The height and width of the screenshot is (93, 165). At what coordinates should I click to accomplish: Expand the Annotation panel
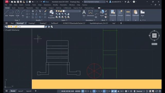click(90, 20)
